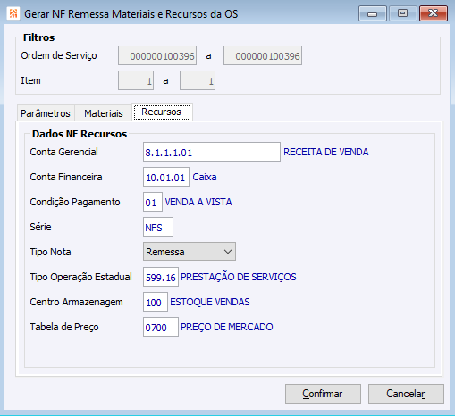Open the Parâmetros tab
The height and width of the screenshot is (416, 455).
46,113
